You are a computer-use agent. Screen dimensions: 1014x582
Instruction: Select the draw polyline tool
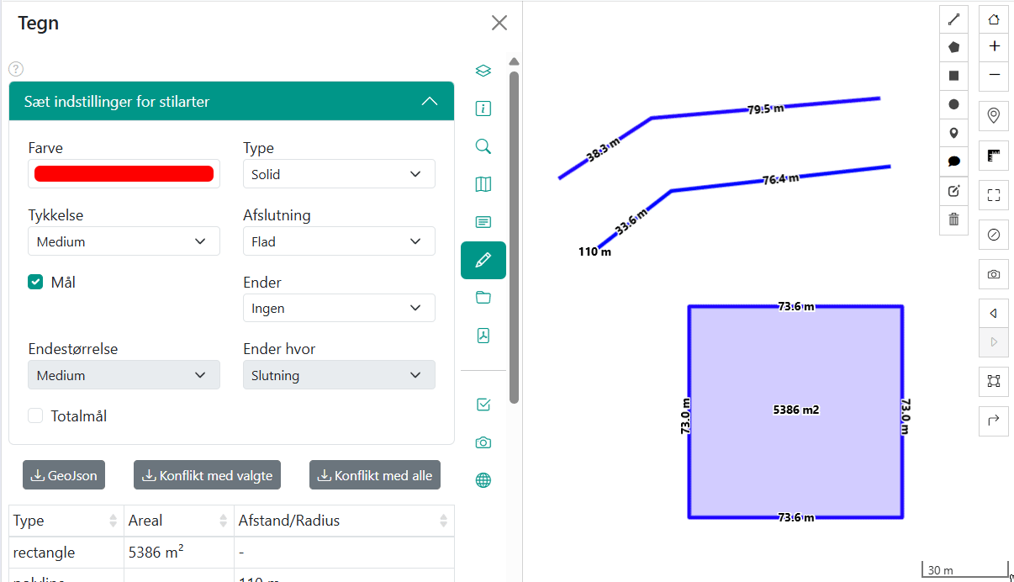(x=953, y=19)
